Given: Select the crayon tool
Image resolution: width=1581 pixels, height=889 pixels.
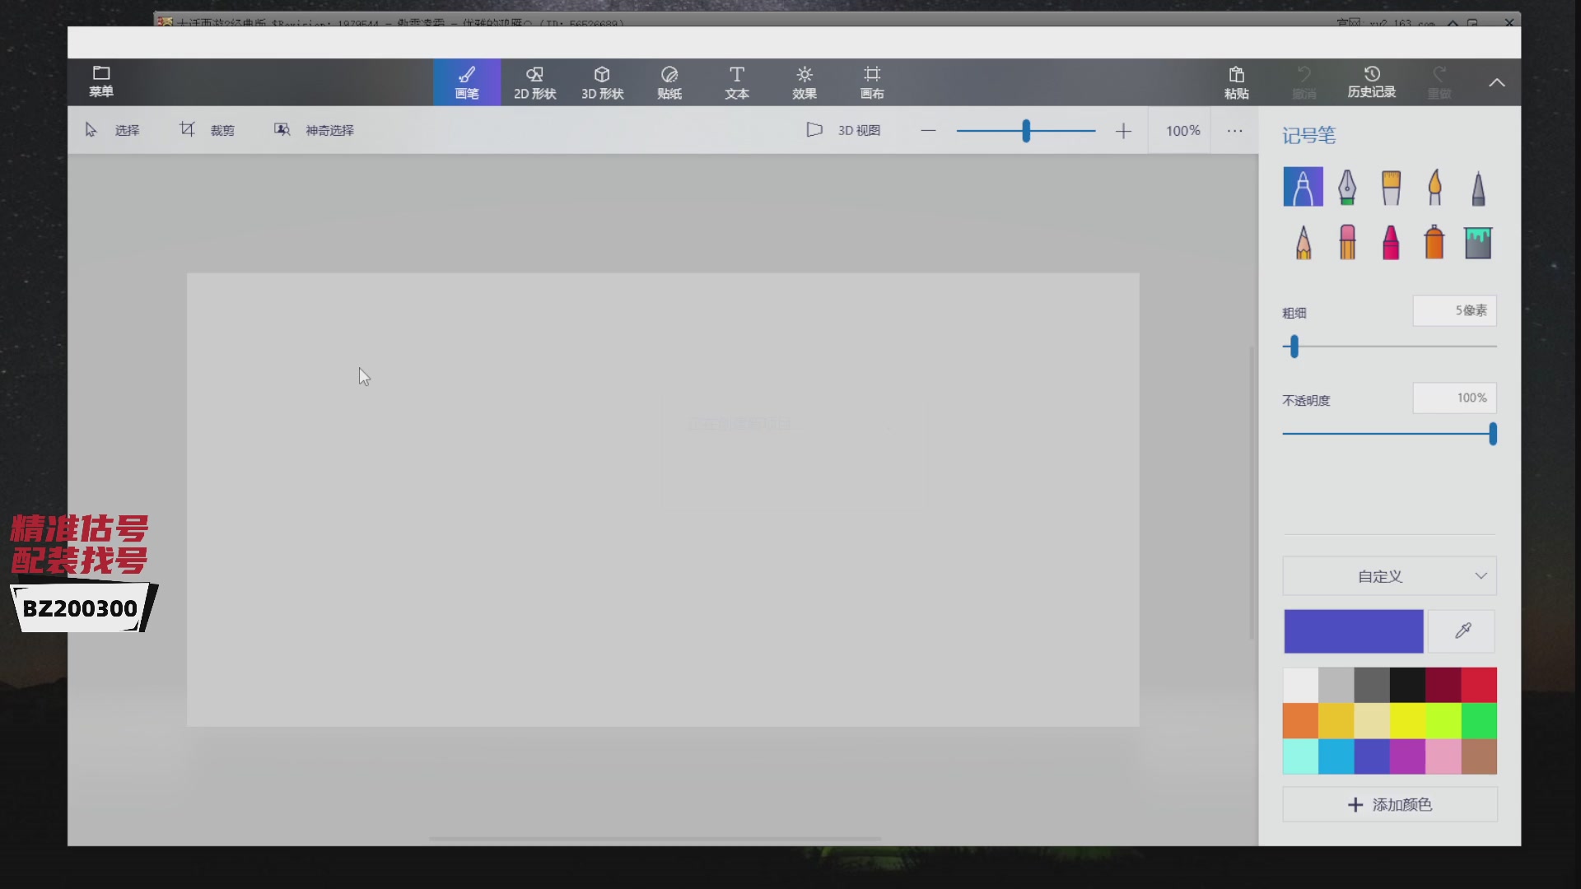Looking at the screenshot, I should (1391, 243).
